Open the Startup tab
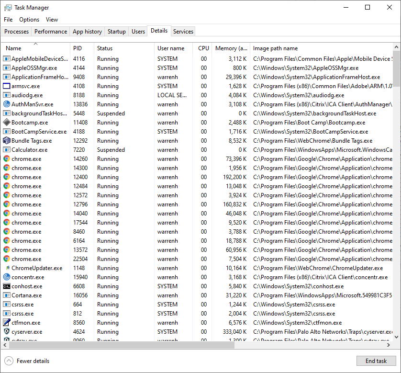Screen dimensions: 401x373 pyautogui.click(x=117, y=32)
